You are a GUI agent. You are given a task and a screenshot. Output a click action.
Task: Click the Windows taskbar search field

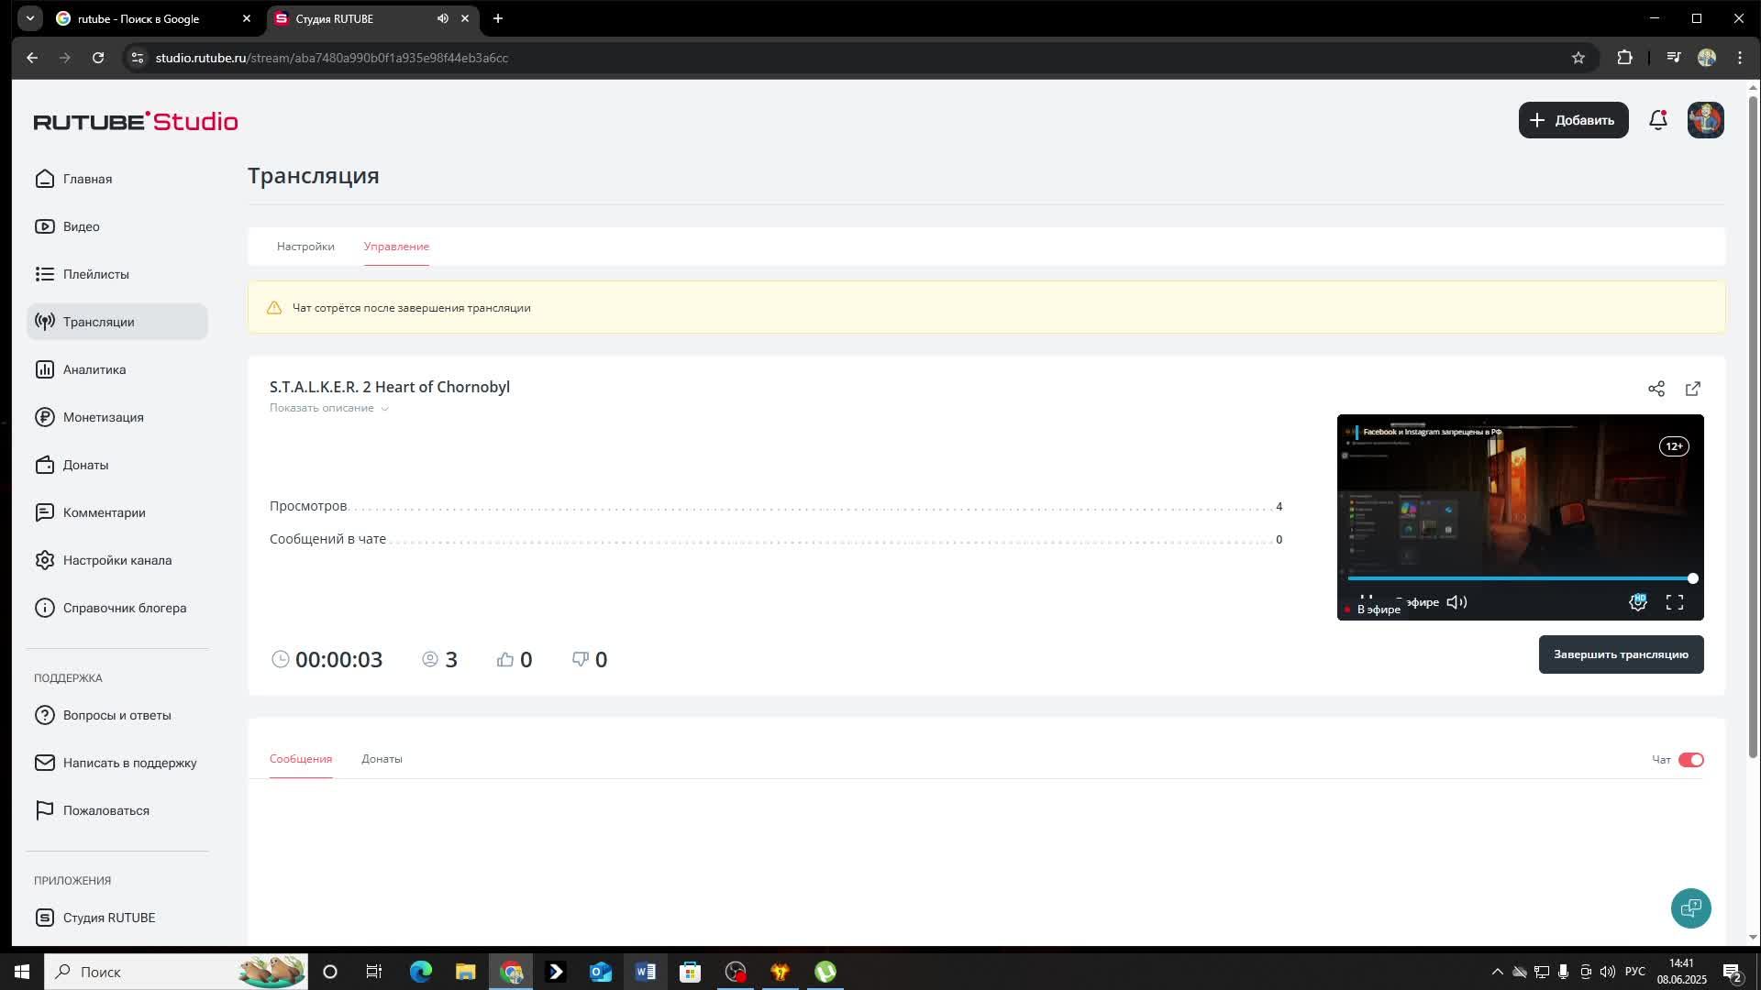coord(147,972)
